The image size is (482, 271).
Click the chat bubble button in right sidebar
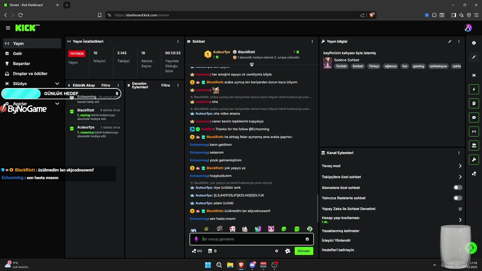(x=474, y=117)
